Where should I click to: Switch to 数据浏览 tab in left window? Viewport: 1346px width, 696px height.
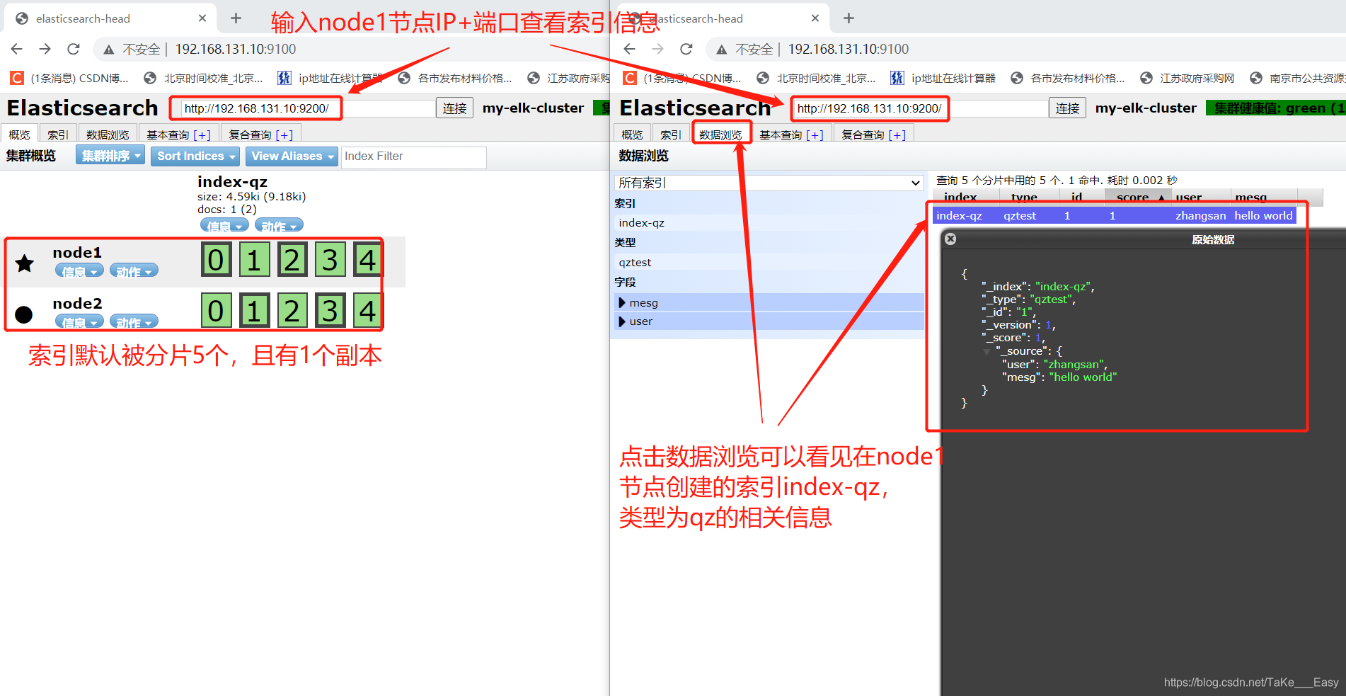pos(108,135)
